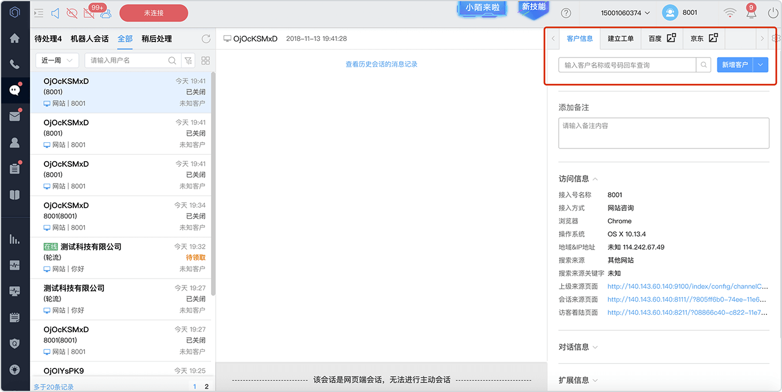
Task: Open the 百度 external tab
Action: (661, 39)
